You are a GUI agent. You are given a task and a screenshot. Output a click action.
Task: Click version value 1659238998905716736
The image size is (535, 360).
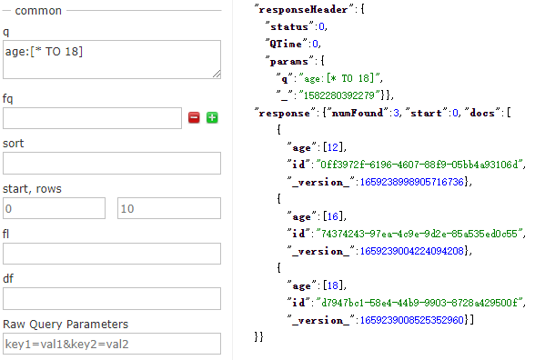412,182
